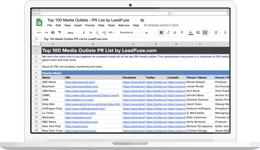The width and height of the screenshot is (260, 150).
Task: Open the Edit menu
Action: click(x=58, y=25)
